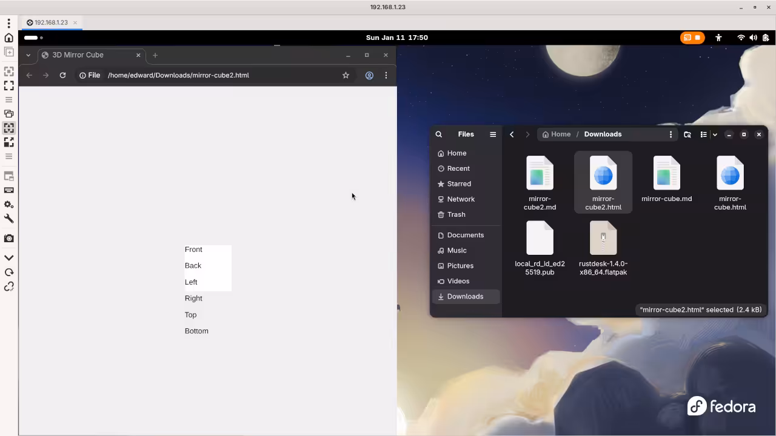This screenshot has width=776, height=436.
Task: Open the accessibility menu in top bar
Action: (x=718, y=38)
